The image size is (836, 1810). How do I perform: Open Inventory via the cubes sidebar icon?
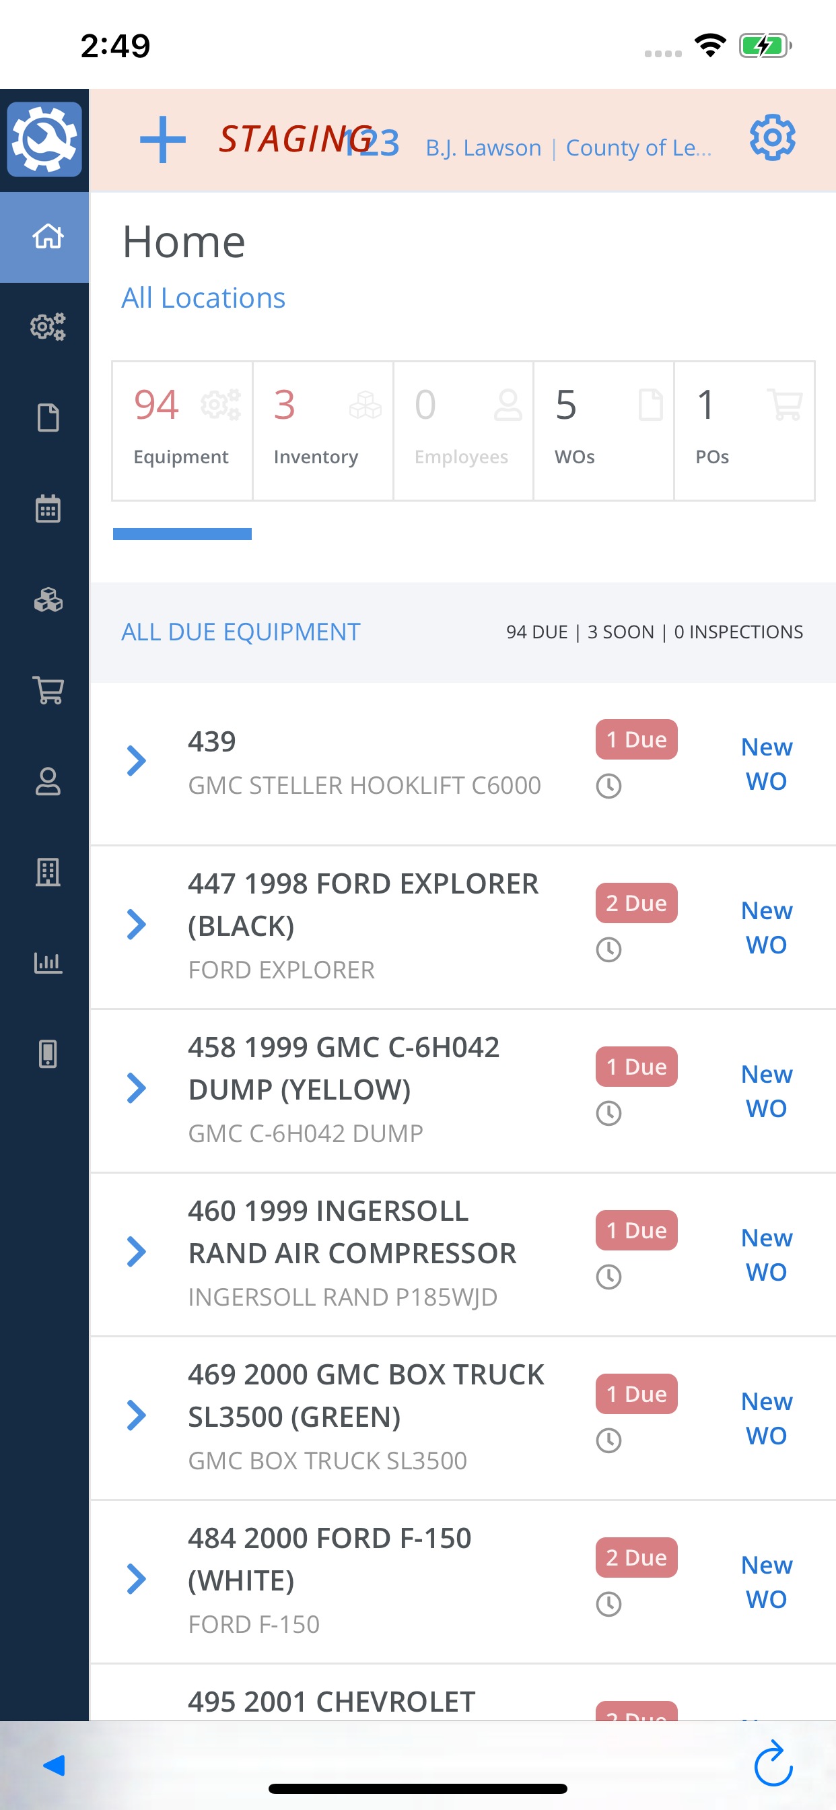[46, 601]
